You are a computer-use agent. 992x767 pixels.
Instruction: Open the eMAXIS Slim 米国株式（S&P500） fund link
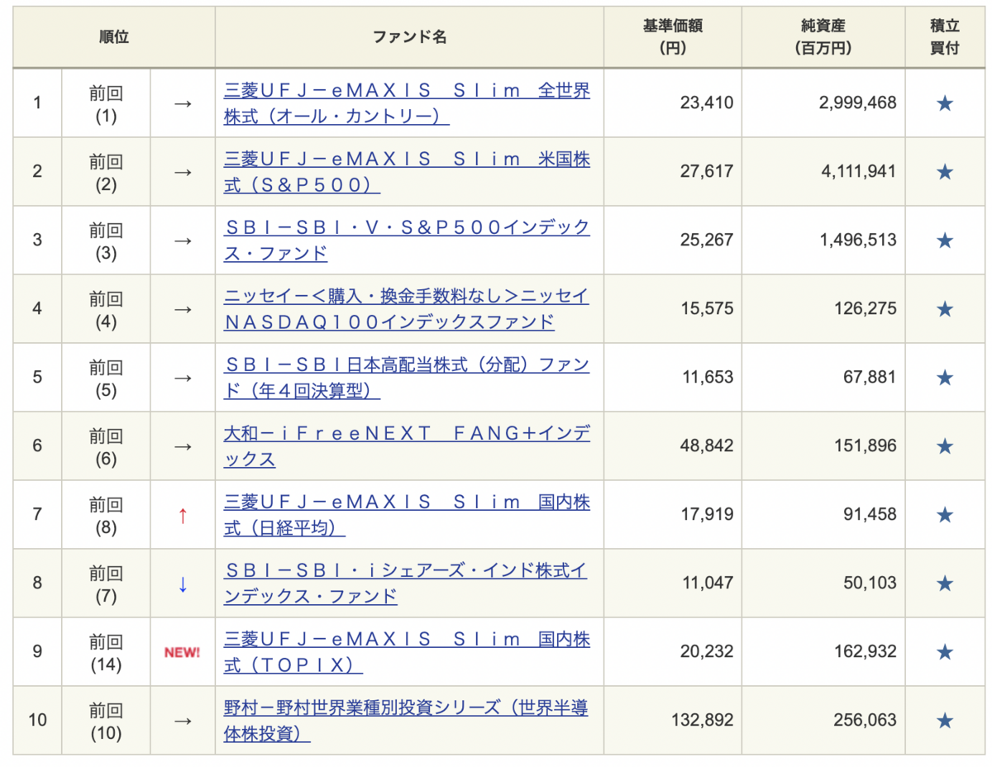coord(407,172)
